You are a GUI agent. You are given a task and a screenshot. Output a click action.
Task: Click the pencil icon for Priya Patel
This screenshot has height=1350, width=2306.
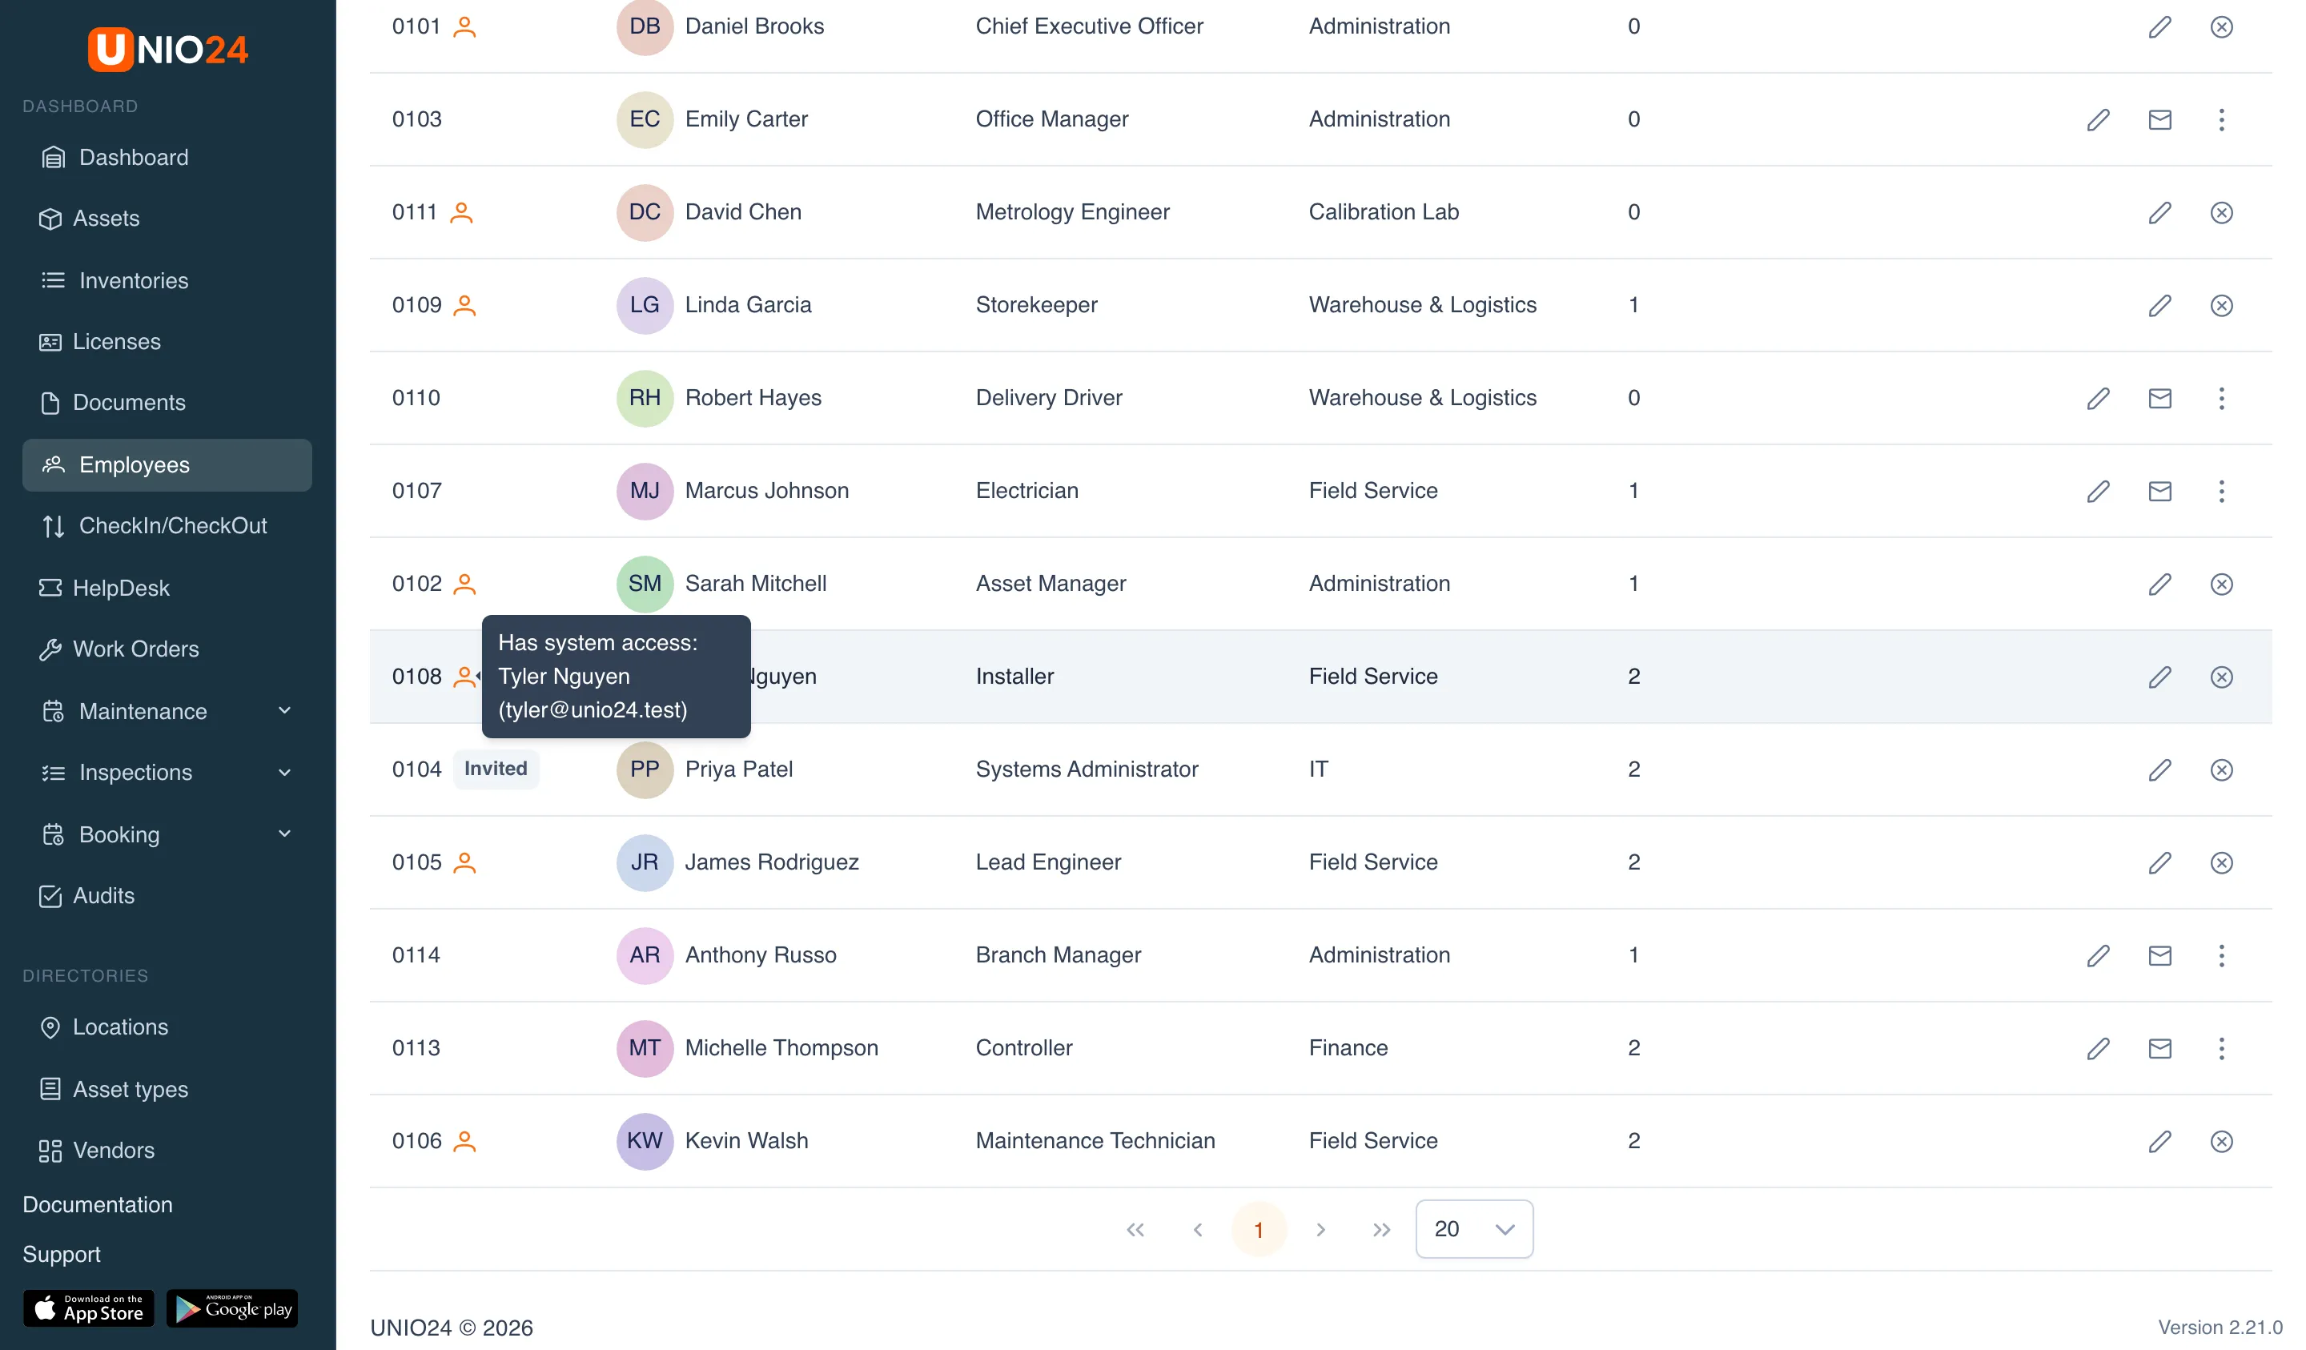(x=2159, y=769)
